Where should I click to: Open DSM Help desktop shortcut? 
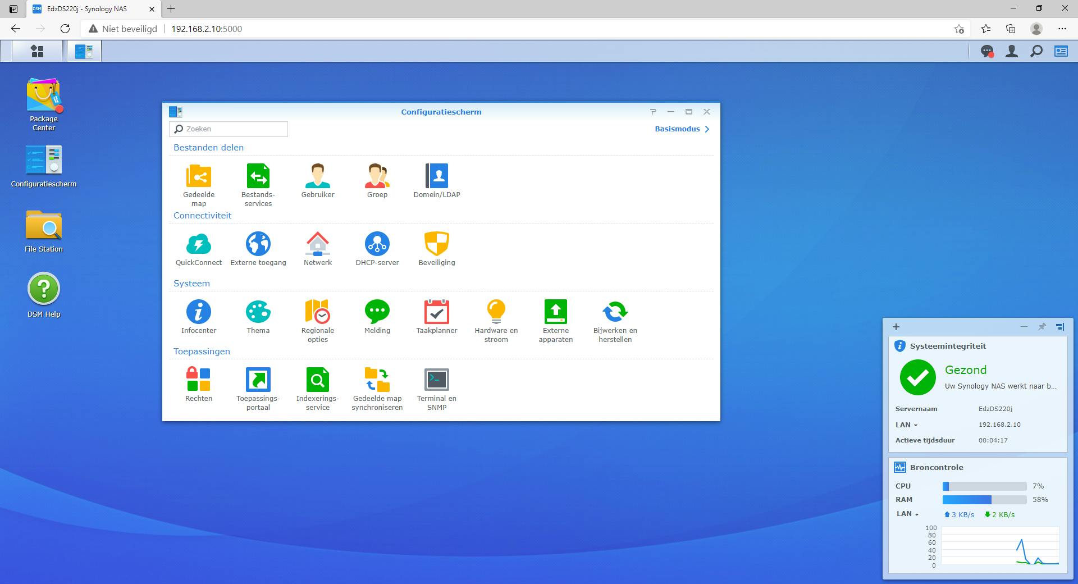tap(44, 295)
